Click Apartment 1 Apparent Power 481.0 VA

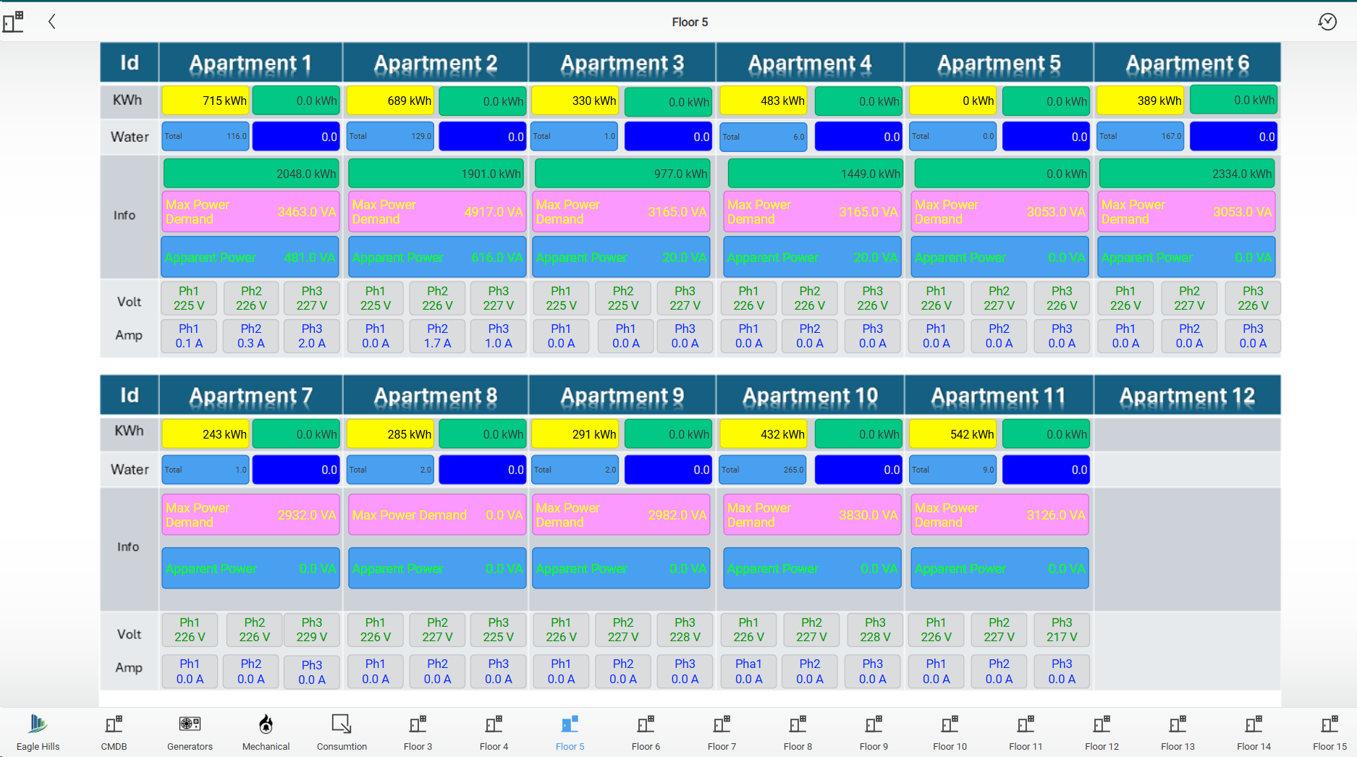click(x=250, y=258)
